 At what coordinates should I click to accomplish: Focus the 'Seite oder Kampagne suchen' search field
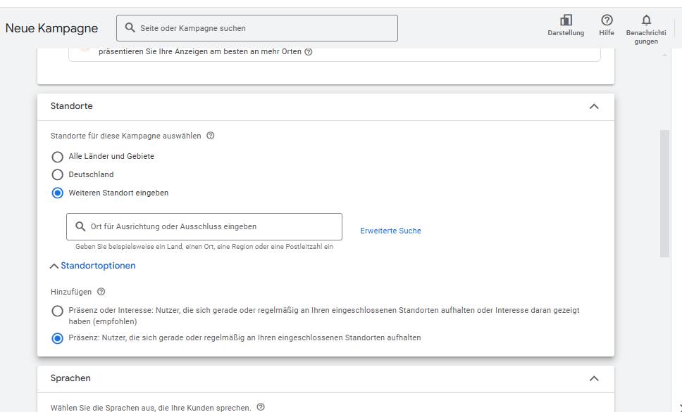point(257,28)
